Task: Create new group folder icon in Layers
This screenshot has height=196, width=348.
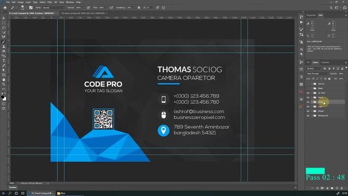Action: click(332, 188)
